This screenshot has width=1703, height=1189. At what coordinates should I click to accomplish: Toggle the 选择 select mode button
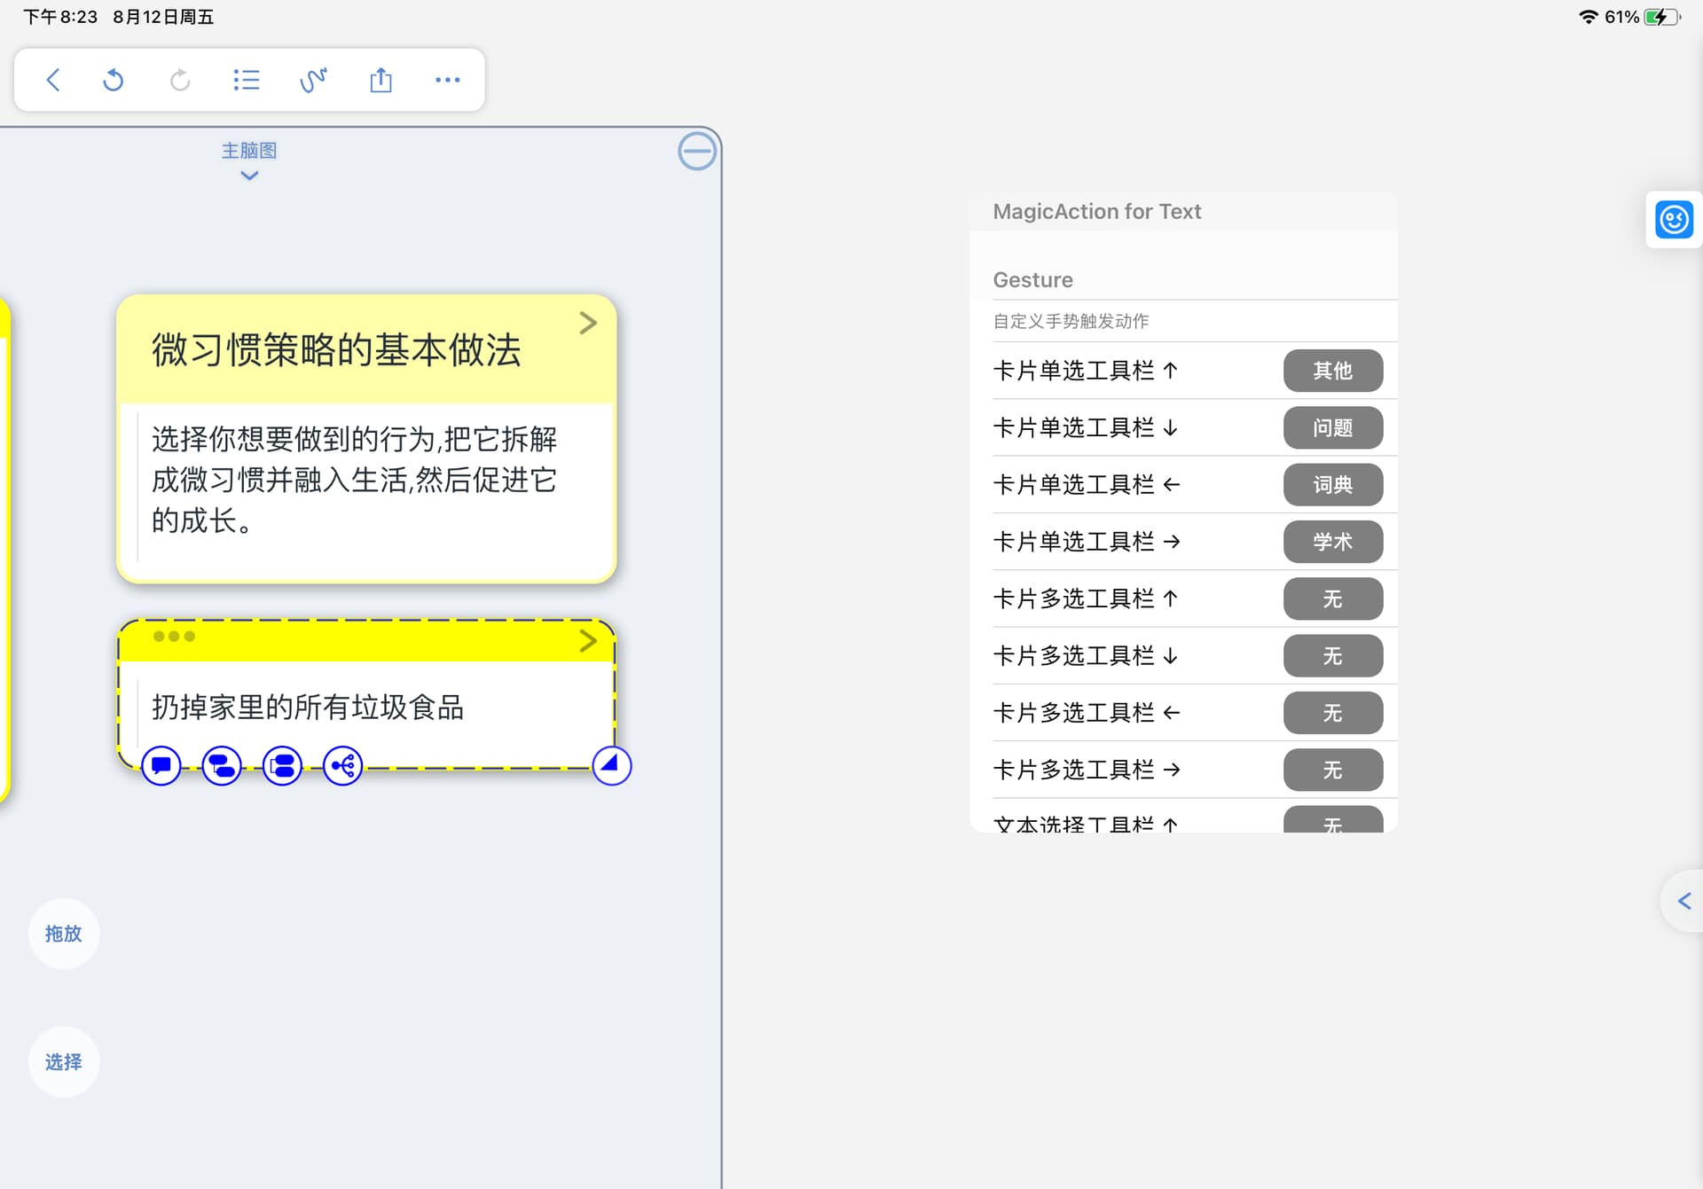coord(63,1062)
